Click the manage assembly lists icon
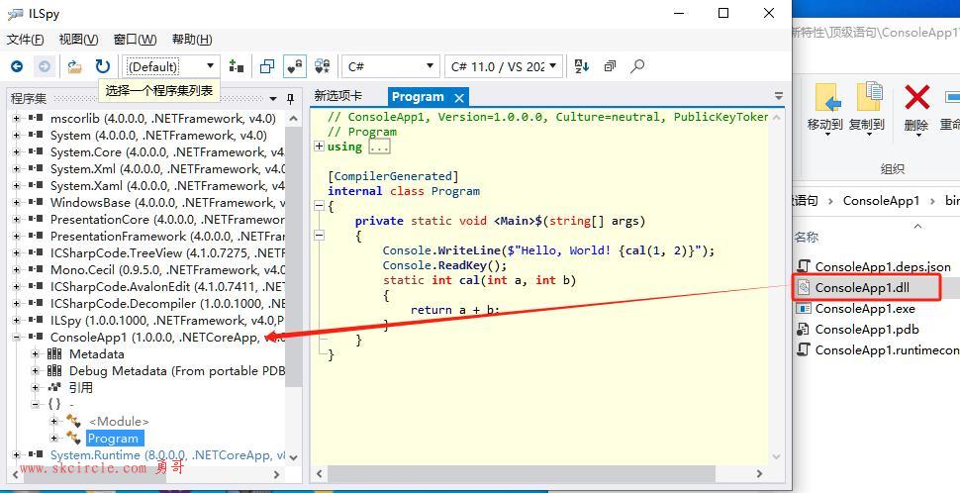Image resolution: width=960 pixels, height=493 pixels. tap(237, 66)
